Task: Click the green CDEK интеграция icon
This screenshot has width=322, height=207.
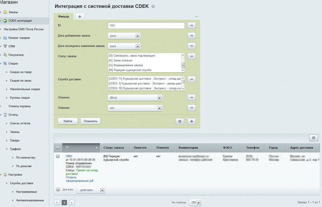Action: coord(5,21)
